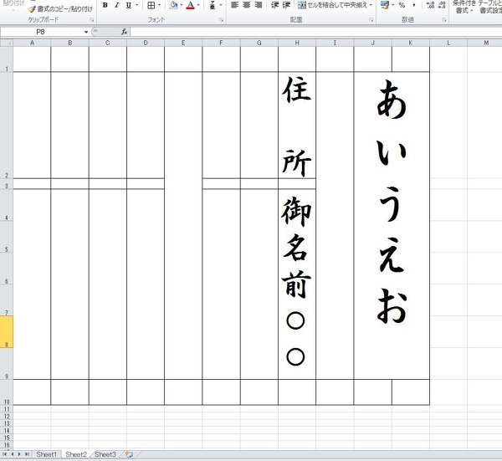Open the phonetic guide dropdown arrow

221,5
